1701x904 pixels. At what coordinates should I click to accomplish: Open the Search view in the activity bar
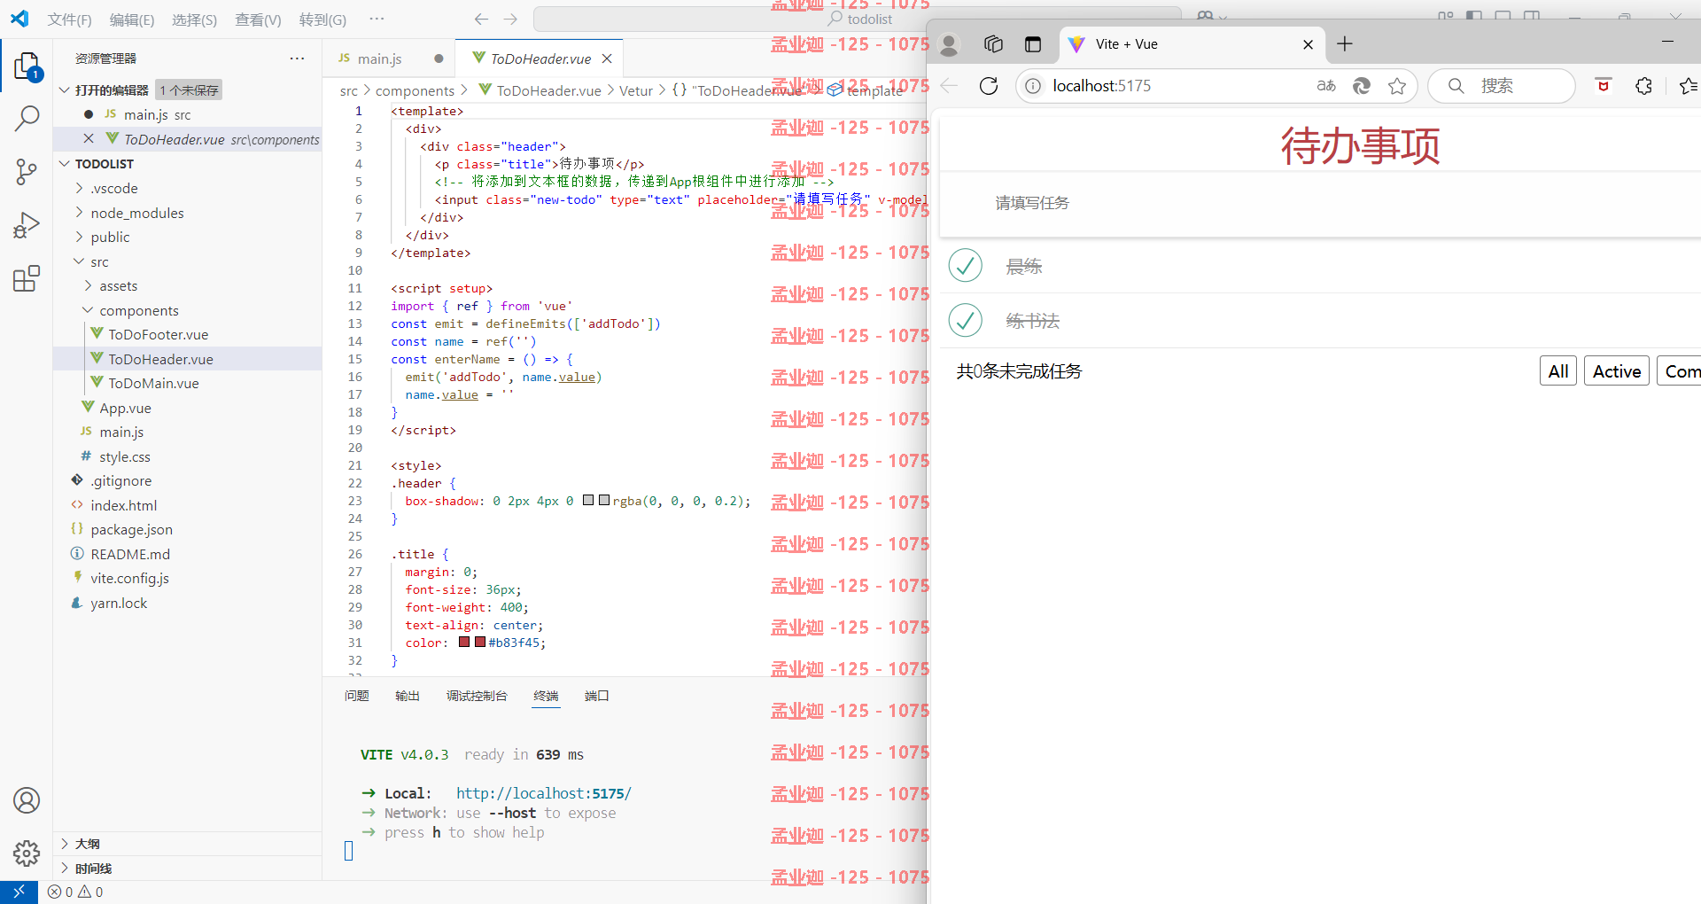click(27, 118)
